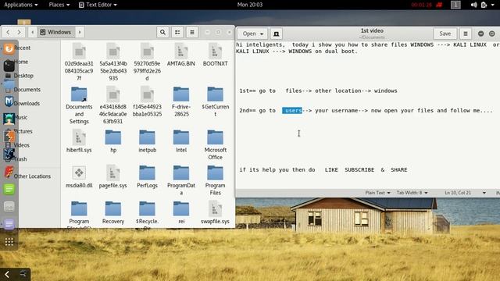The image size is (500, 281).
Task: Go back in Files navigation
Action: point(8,32)
